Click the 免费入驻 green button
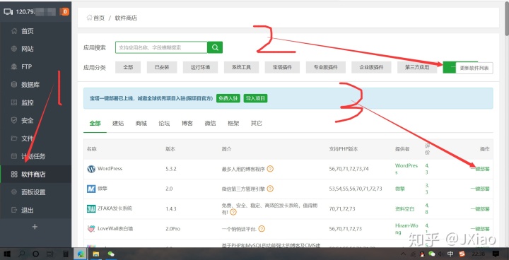This screenshot has width=509, height=260. 228,98
